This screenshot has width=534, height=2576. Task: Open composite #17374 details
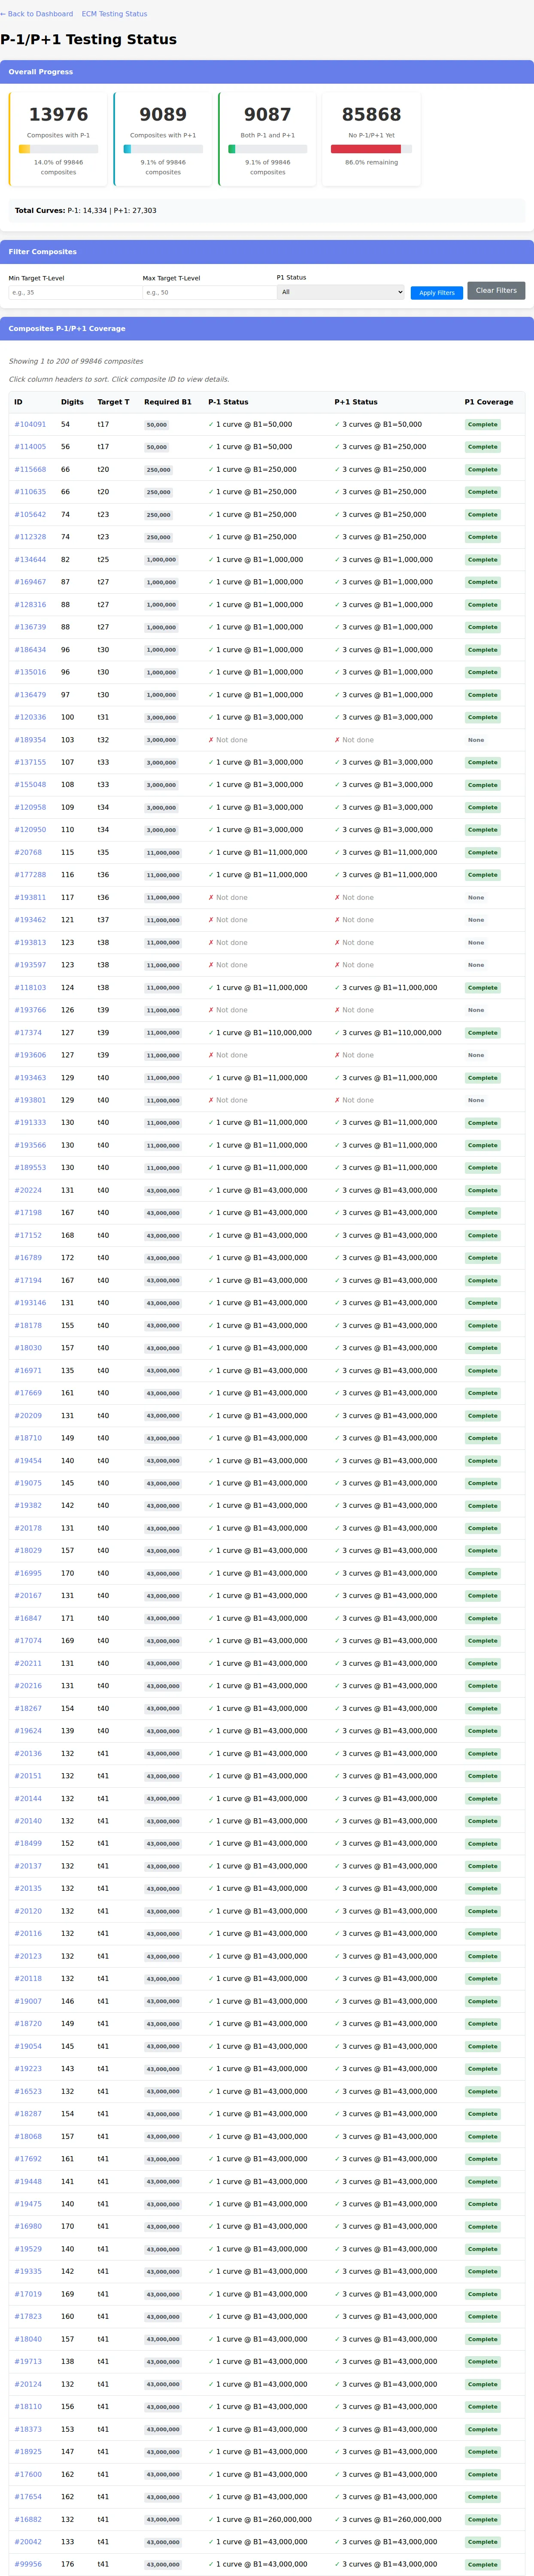tap(28, 1032)
